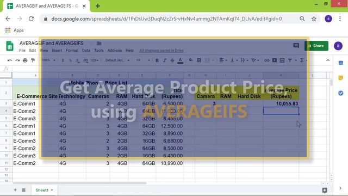Add a new sheet with plus icon
348x196 pixels.
pos(15,190)
